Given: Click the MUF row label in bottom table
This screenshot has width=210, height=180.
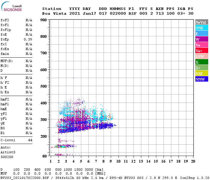Looking at the screenshot, I should point(4,174).
